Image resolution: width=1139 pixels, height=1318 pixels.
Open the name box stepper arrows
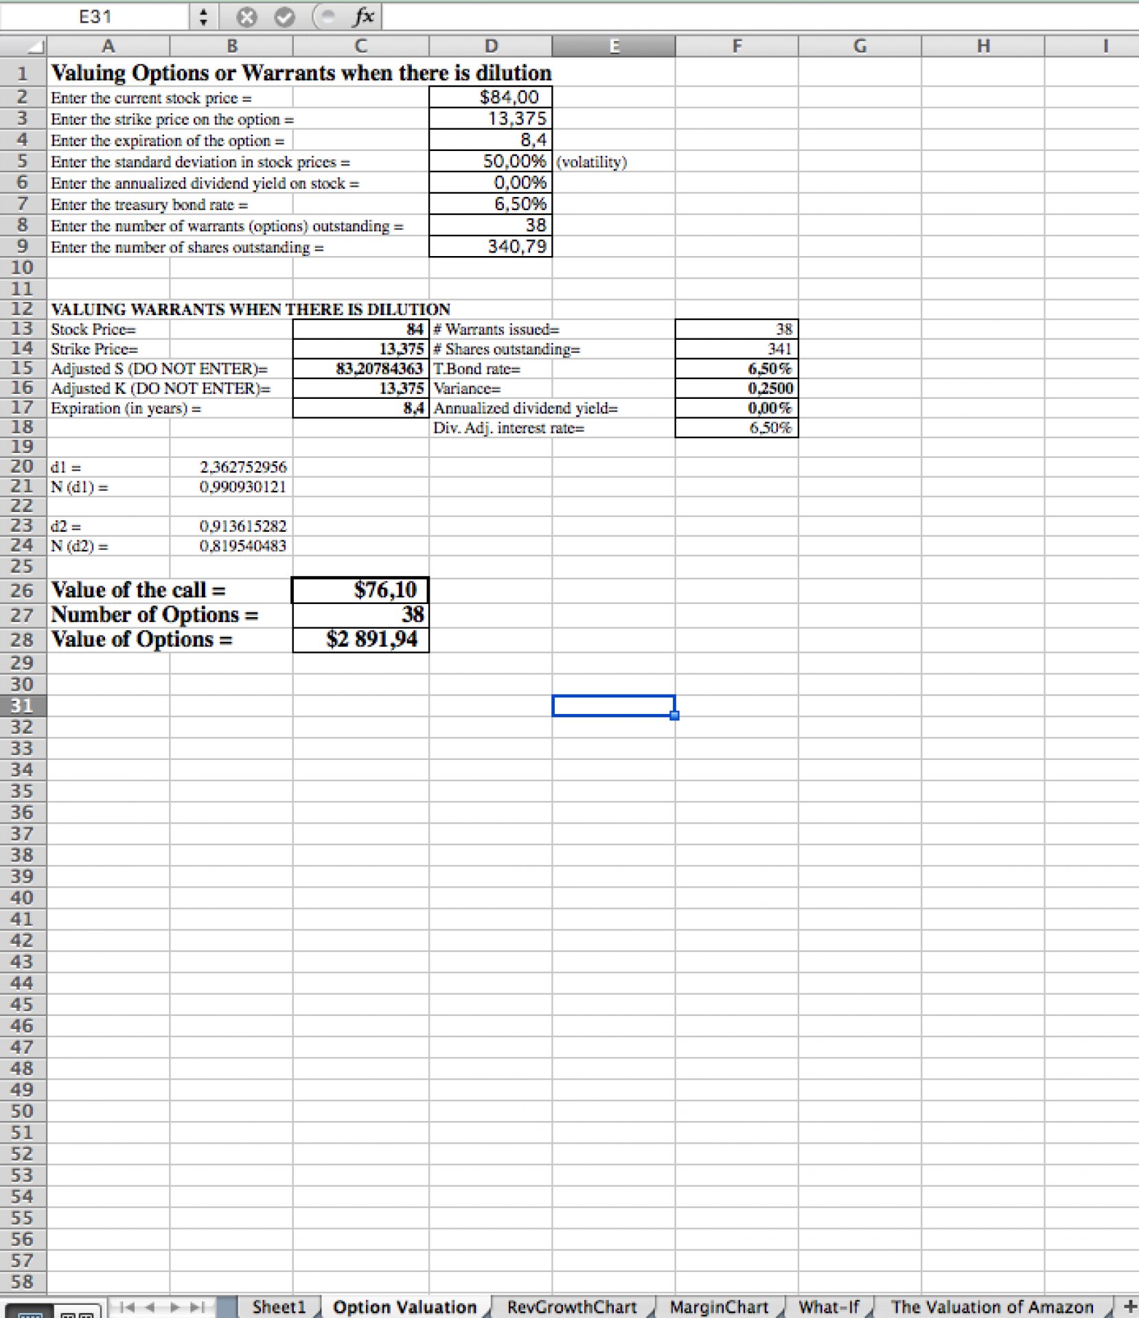coord(203,17)
